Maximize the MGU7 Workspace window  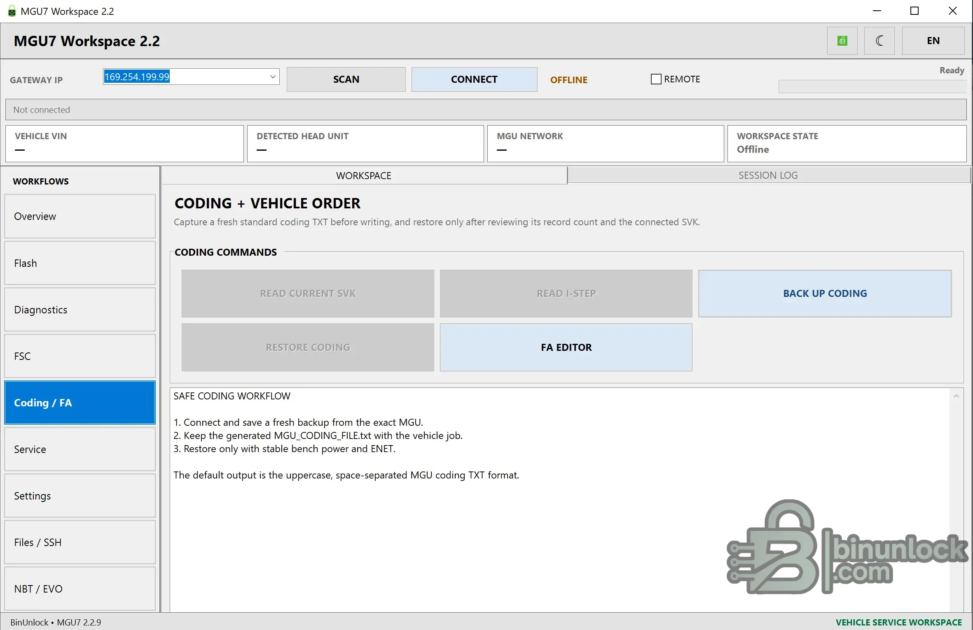click(915, 11)
